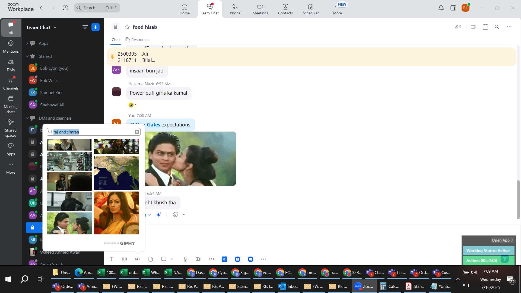Open more chat options in the header
521x293 pixels.
coord(509,27)
